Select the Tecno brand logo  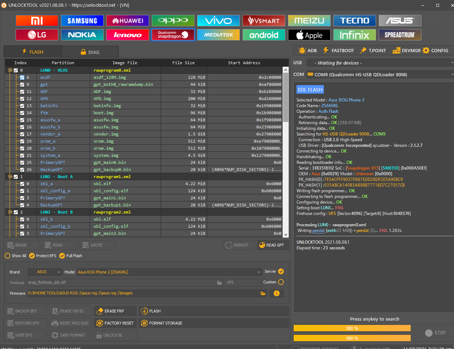click(355, 21)
